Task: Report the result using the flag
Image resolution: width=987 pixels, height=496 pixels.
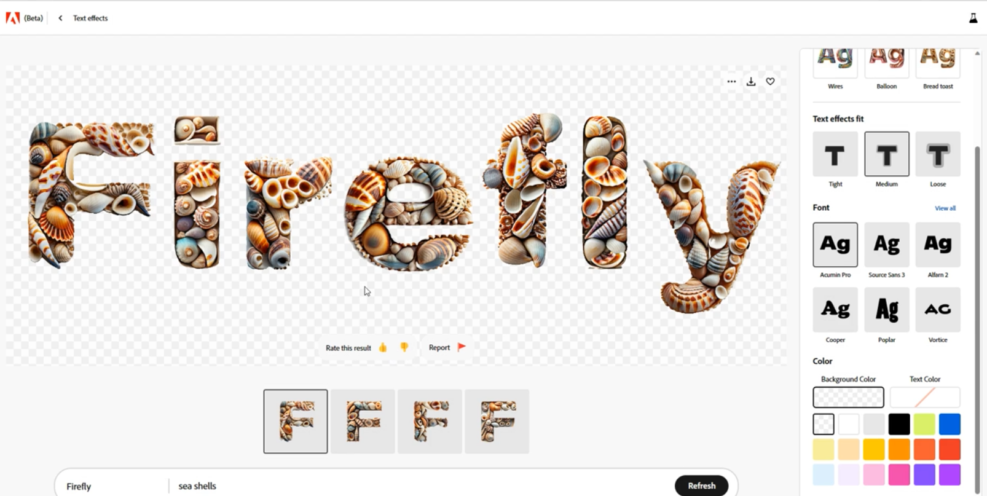Action: pyautogui.click(x=462, y=347)
